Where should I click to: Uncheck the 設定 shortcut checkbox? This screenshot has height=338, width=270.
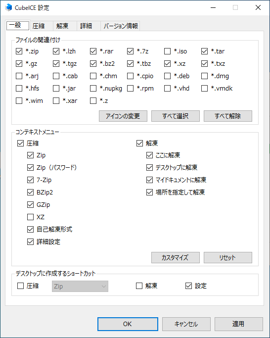tap(188, 286)
